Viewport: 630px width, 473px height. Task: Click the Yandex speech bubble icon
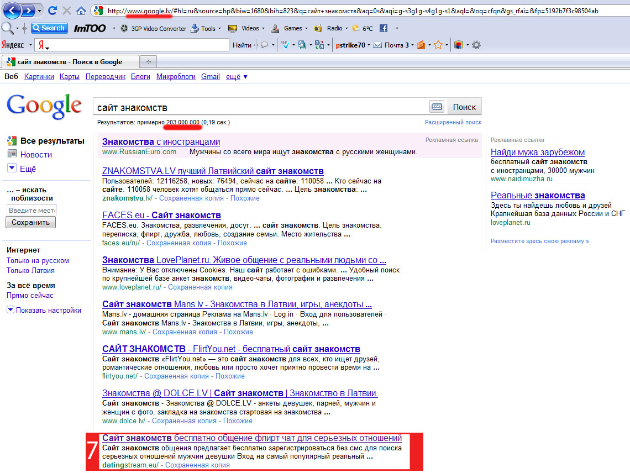point(264,45)
